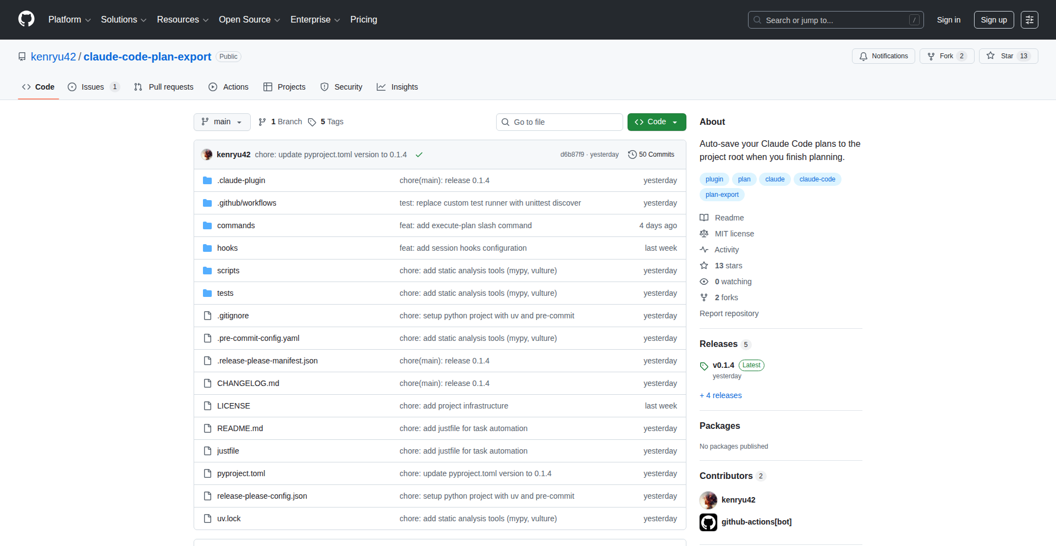The width and height of the screenshot is (1056, 546).
Task: Open the 50 Commits history
Action: 651,155
